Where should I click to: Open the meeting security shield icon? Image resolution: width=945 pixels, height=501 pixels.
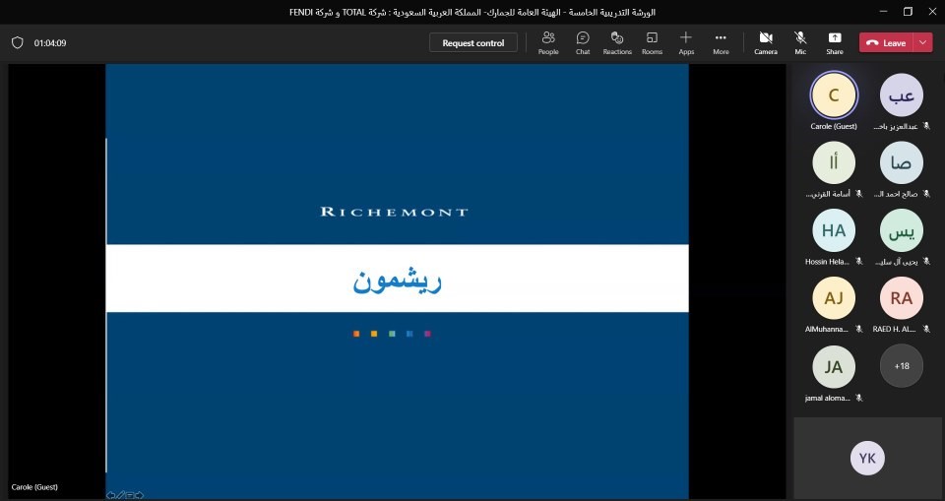[18, 42]
